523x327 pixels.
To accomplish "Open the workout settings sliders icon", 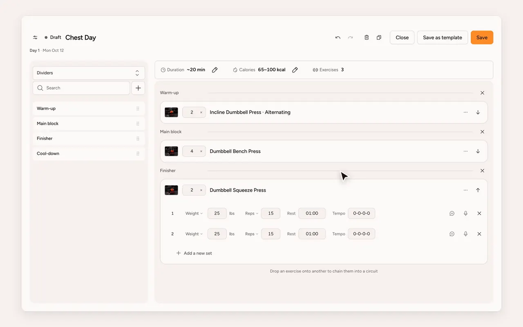I will point(35,38).
